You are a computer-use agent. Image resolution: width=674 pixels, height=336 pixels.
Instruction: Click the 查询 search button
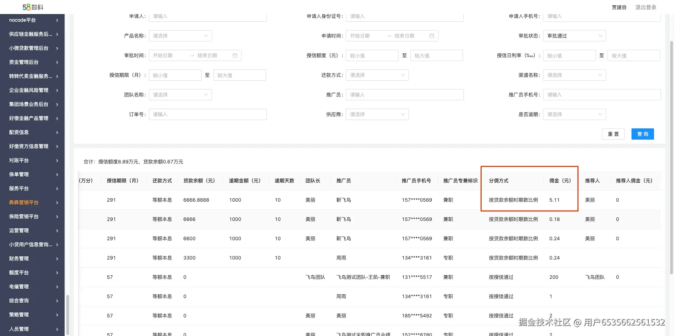point(642,134)
